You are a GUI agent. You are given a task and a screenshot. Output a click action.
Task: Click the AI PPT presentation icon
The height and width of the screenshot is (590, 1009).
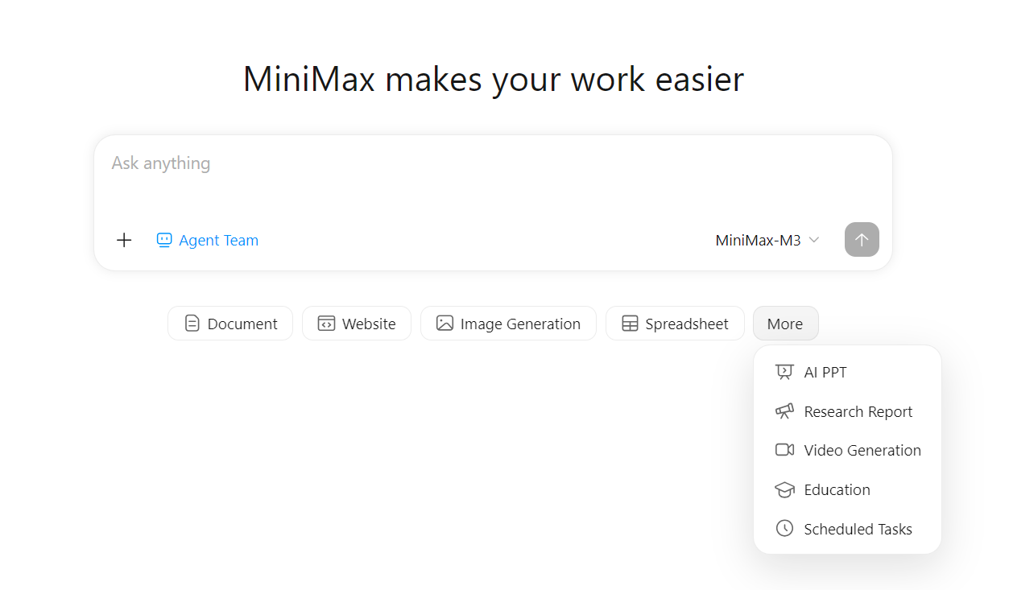784,372
